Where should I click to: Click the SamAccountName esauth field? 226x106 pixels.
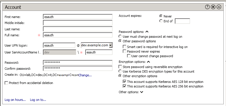[99, 52]
